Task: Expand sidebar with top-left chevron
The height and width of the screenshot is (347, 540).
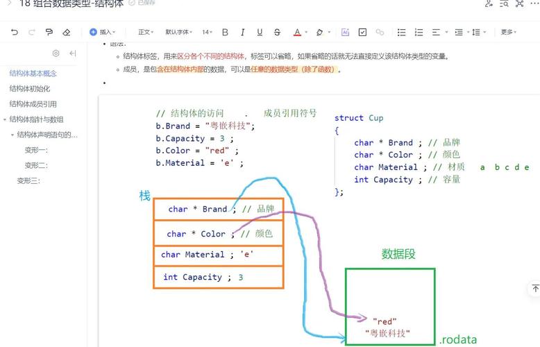Action: click(x=9, y=3)
